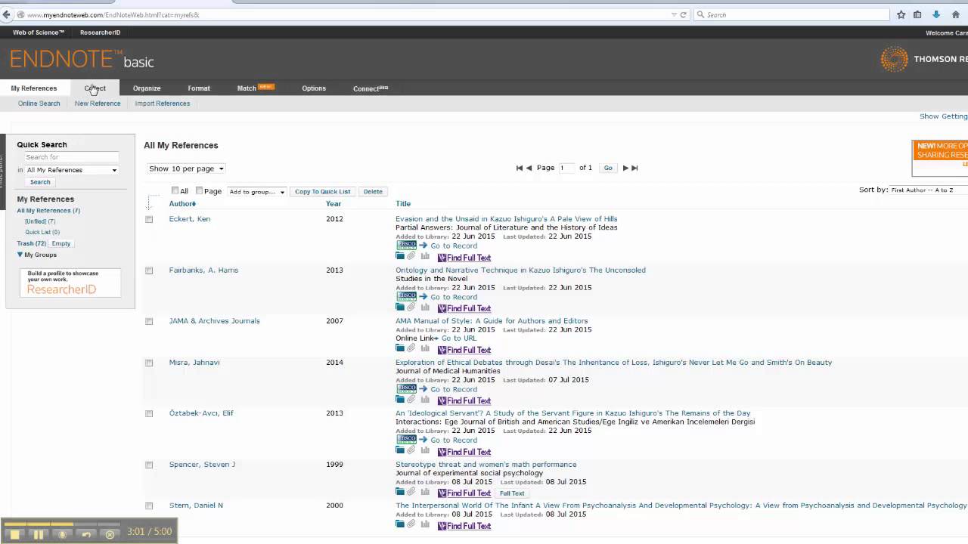Select checkbox for JAMA & Archives Journals
The image size is (968, 544).
point(149,321)
